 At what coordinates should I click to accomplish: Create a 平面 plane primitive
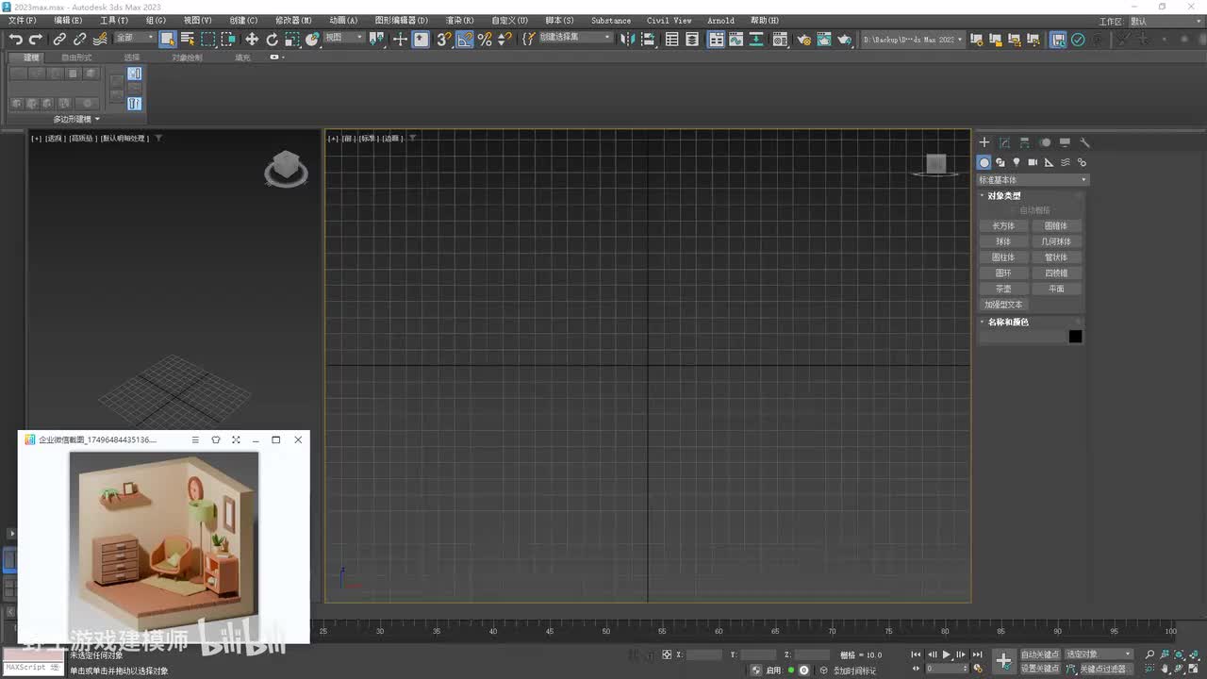(1056, 290)
